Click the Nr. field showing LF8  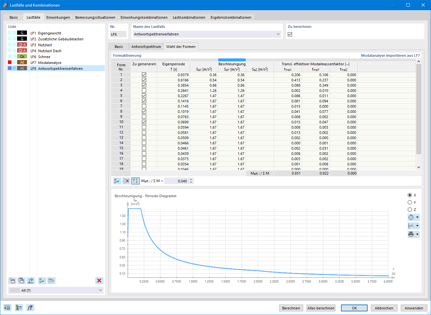[x=118, y=34]
